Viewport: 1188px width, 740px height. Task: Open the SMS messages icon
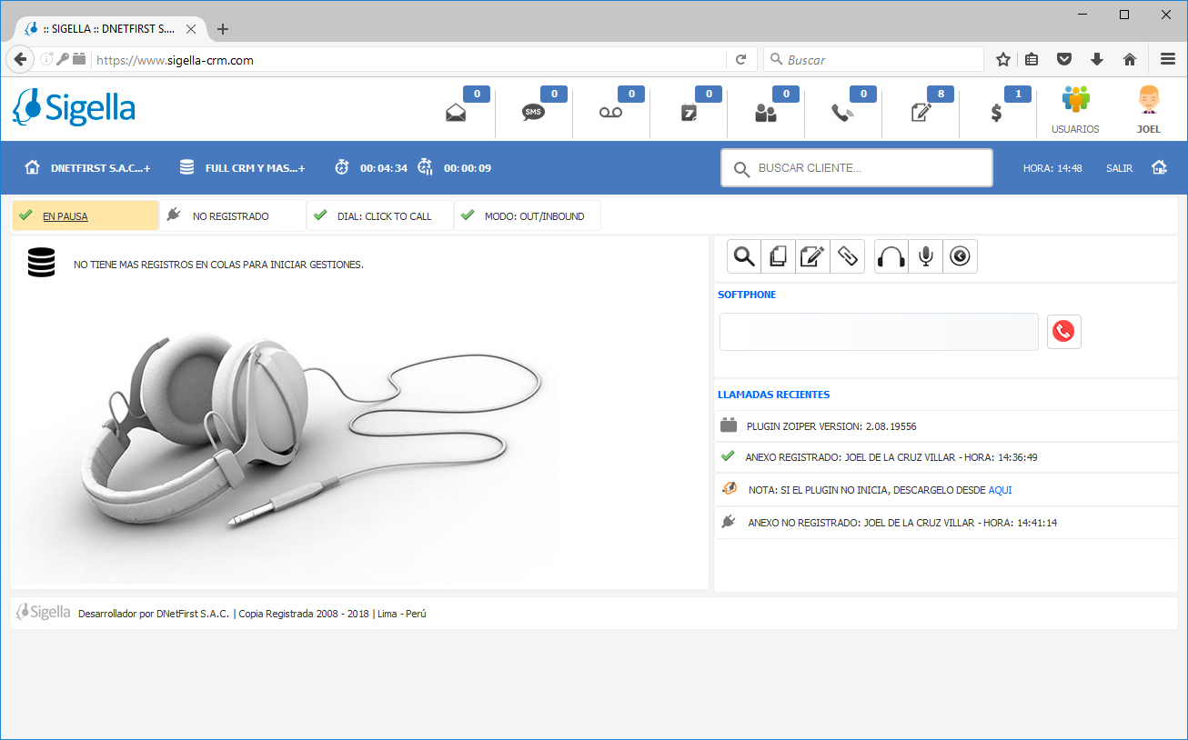533,113
